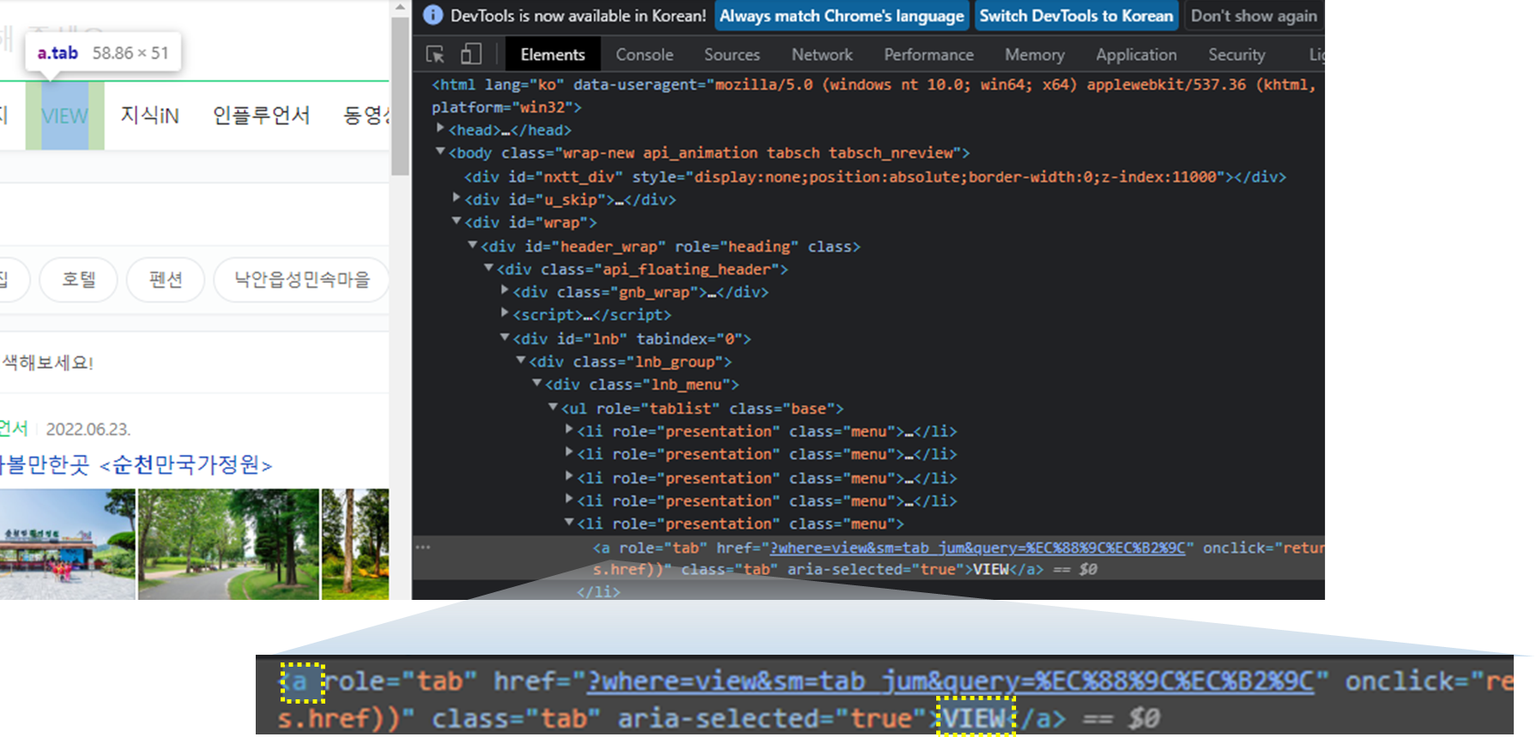Switch to the Console tab

(x=644, y=55)
